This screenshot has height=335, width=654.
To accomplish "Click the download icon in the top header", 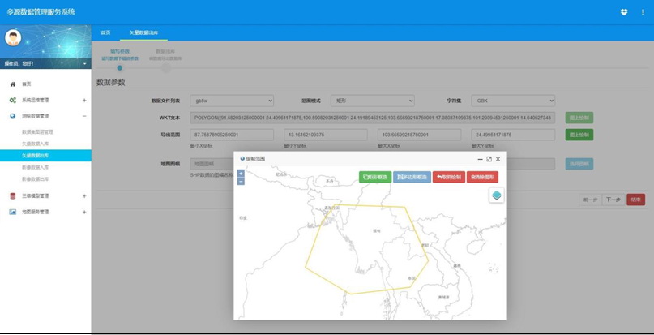I will pyautogui.click(x=623, y=11).
